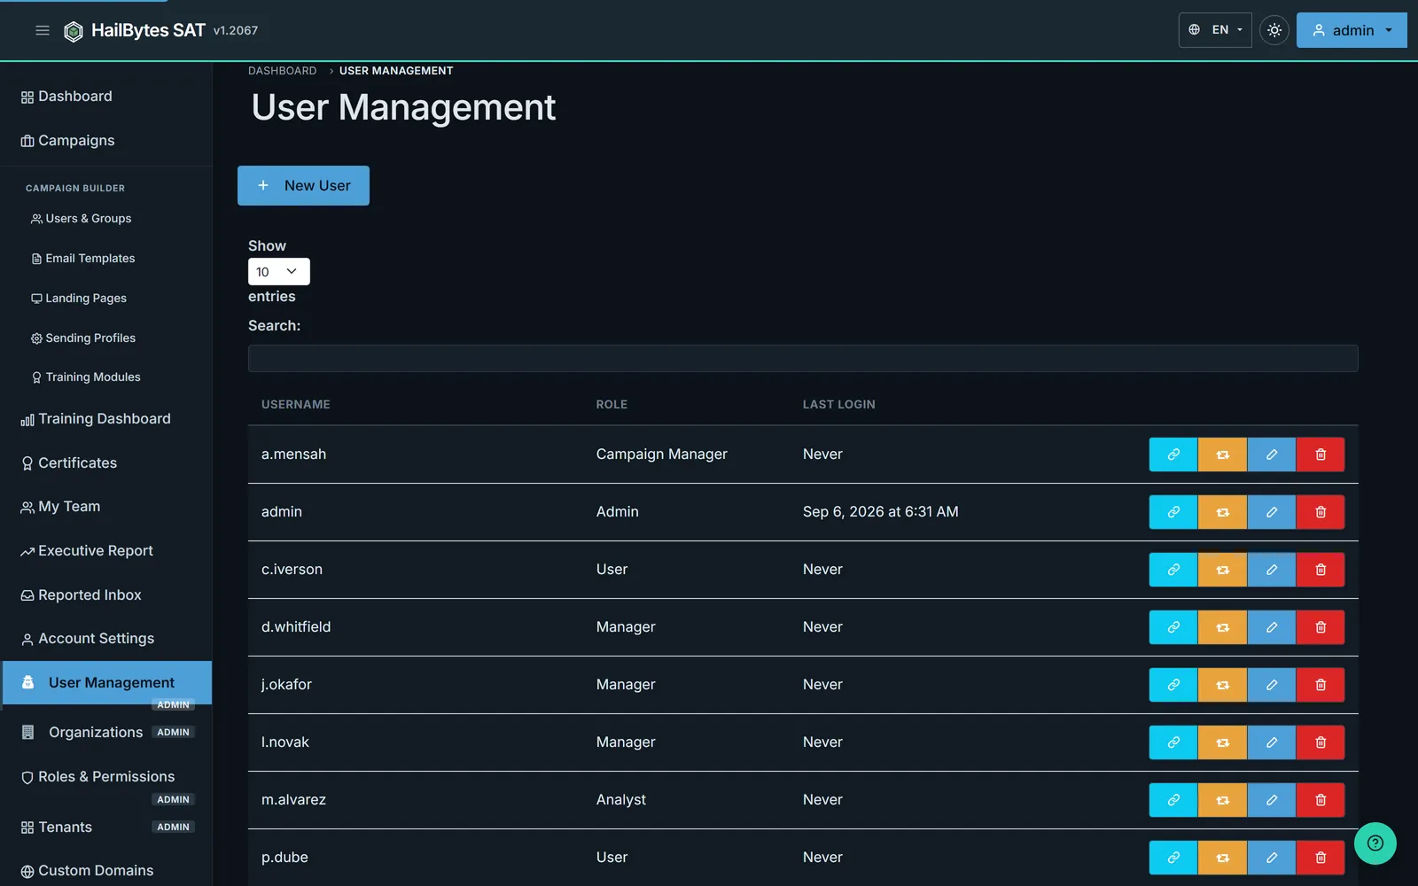Image resolution: width=1418 pixels, height=886 pixels.
Task: Open the EN language dropdown
Action: (x=1215, y=30)
